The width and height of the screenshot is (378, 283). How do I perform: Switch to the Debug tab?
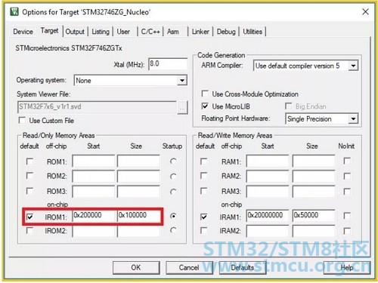226,32
